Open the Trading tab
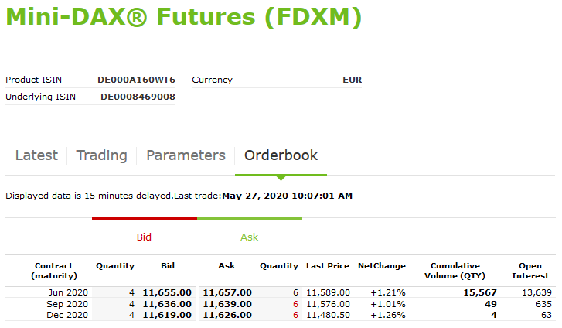The height and width of the screenshot is (328, 562). pos(102,155)
